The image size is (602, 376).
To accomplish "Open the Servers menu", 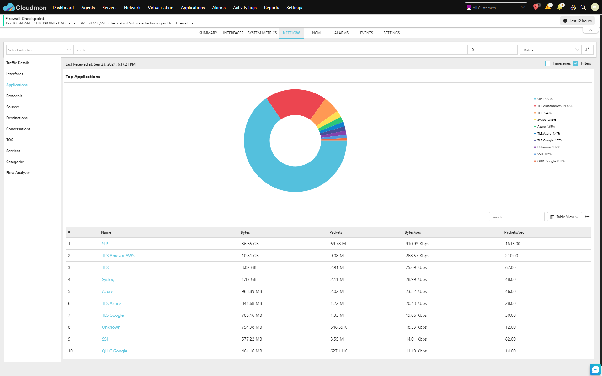I will tap(109, 8).
